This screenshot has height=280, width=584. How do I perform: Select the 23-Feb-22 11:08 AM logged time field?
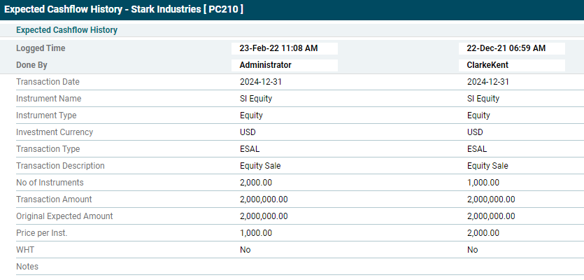(x=285, y=48)
